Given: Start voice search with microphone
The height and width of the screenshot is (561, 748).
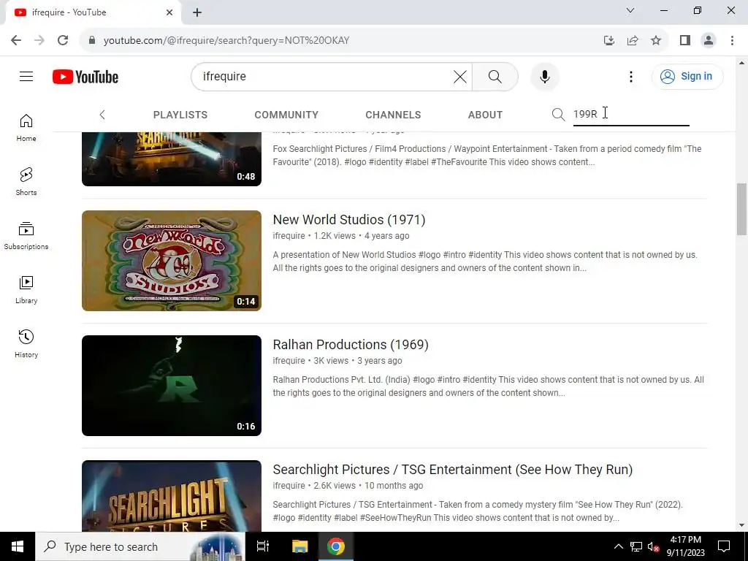Looking at the screenshot, I should [x=544, y=76].
